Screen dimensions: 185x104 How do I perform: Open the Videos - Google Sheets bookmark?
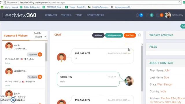pos(75,7)
